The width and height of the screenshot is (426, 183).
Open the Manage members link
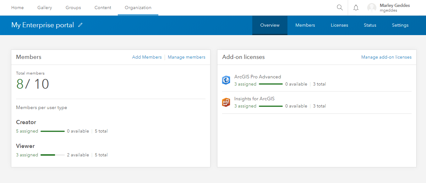point(186,57)
